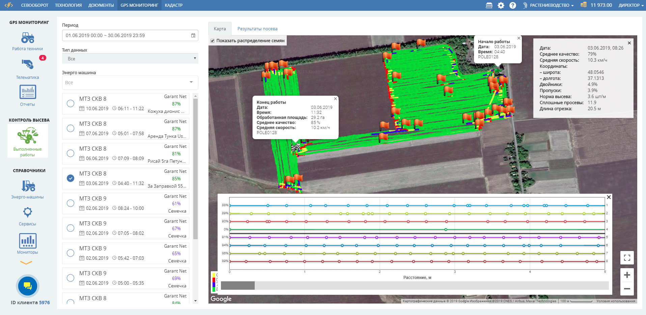Viewport: 646px width, 315px height.
Task: Deselect the checked 03.06.2019 work record
Action: pyautogui.click(x=71, y=178)
